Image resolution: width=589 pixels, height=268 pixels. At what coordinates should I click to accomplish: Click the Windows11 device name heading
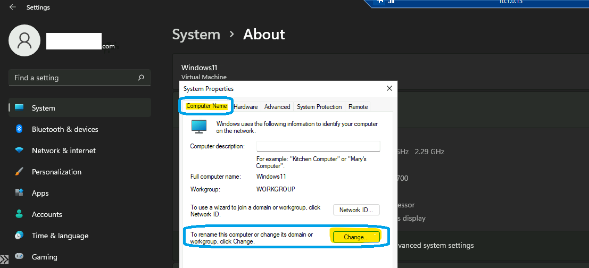pyautogui.click(x=199, y=68)
